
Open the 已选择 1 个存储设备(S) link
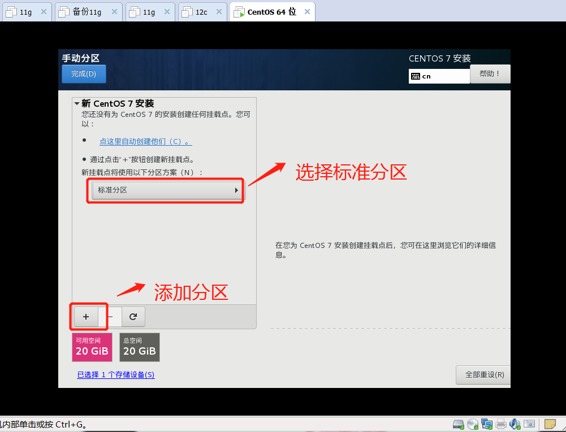(x=116, y=374)
